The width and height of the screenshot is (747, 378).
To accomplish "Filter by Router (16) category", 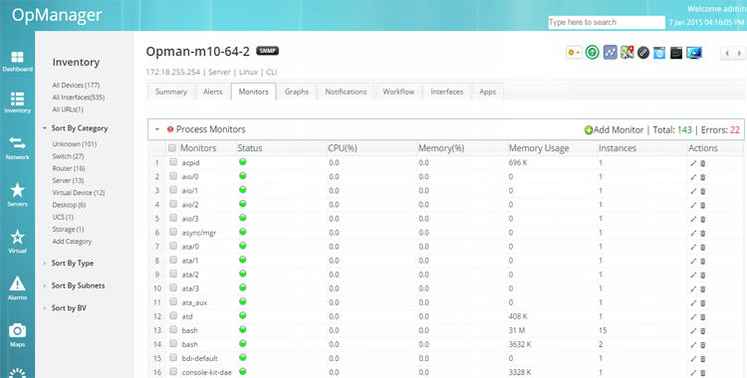I will click(69, 168).
